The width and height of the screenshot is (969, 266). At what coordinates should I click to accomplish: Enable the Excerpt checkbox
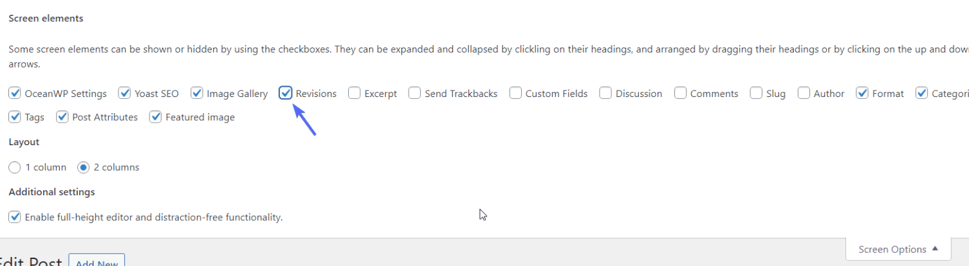[355, 93]
